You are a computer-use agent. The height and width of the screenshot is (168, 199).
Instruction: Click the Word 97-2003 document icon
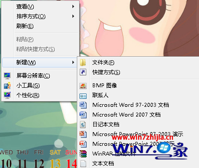pyautogui.click(x=83, y=105)
